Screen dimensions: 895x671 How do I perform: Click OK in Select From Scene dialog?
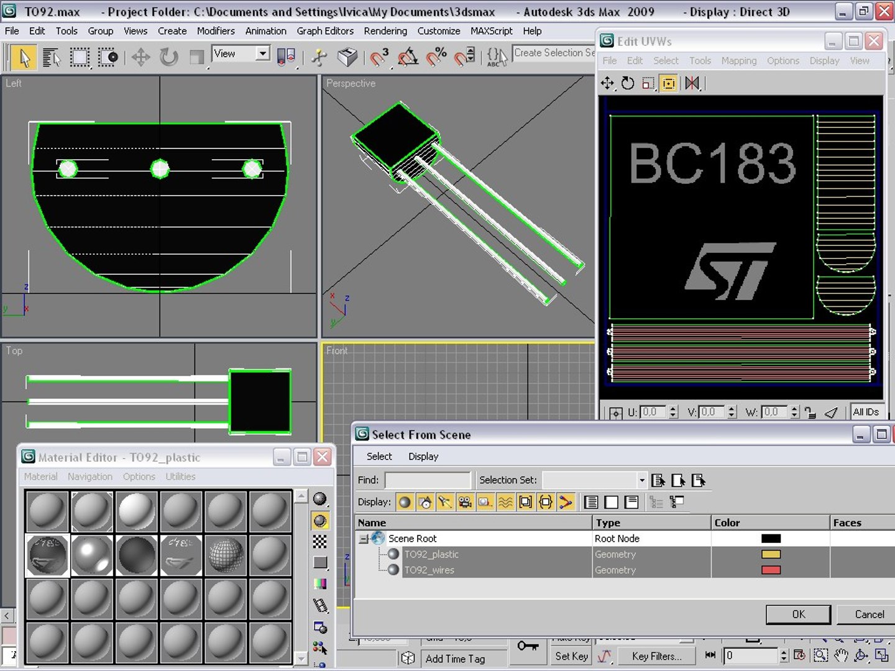[799, 614]
